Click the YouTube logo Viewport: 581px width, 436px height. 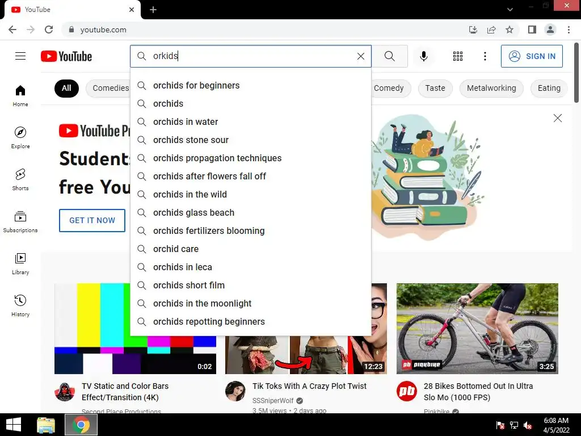point(66,56)
